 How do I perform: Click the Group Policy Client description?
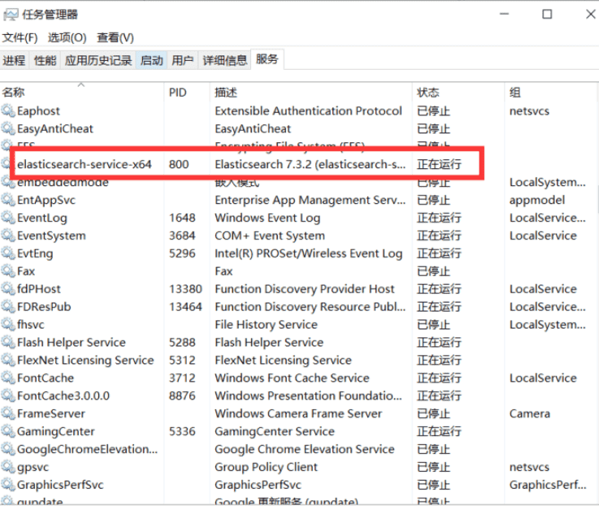click(266, 467)
